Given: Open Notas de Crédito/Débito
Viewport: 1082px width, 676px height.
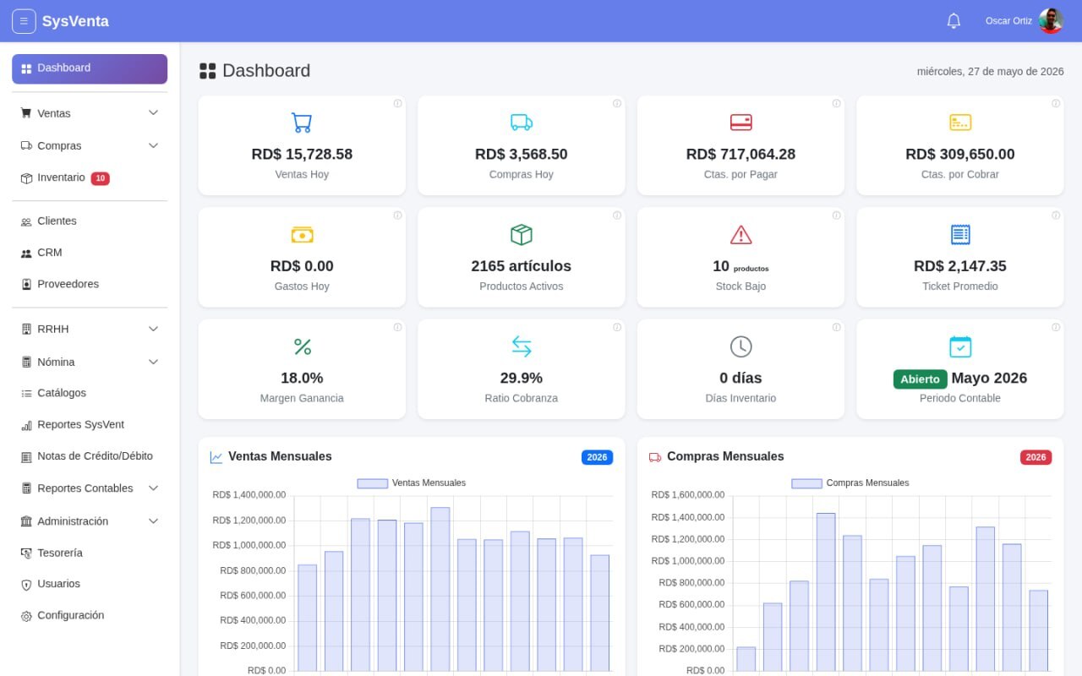Looking at the screenshot, I should [90, 456].
